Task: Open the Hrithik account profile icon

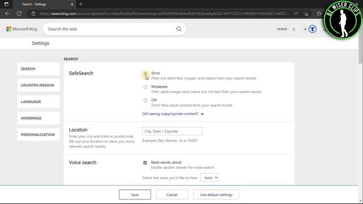Action: [294, 29]
